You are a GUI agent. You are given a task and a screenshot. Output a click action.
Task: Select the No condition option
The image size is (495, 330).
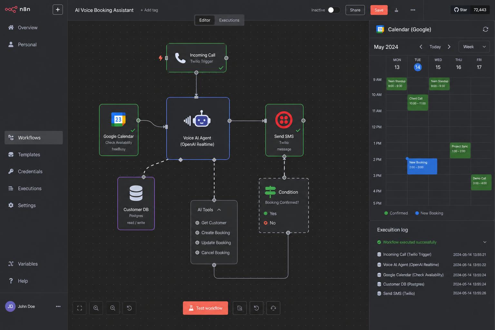(270, 223)
